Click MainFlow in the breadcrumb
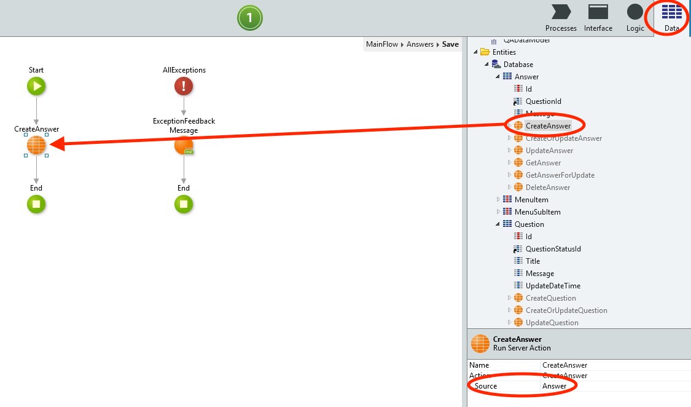The height and width of the screenshot is (407, 691). pyautogui.click(x=381, y=44)
